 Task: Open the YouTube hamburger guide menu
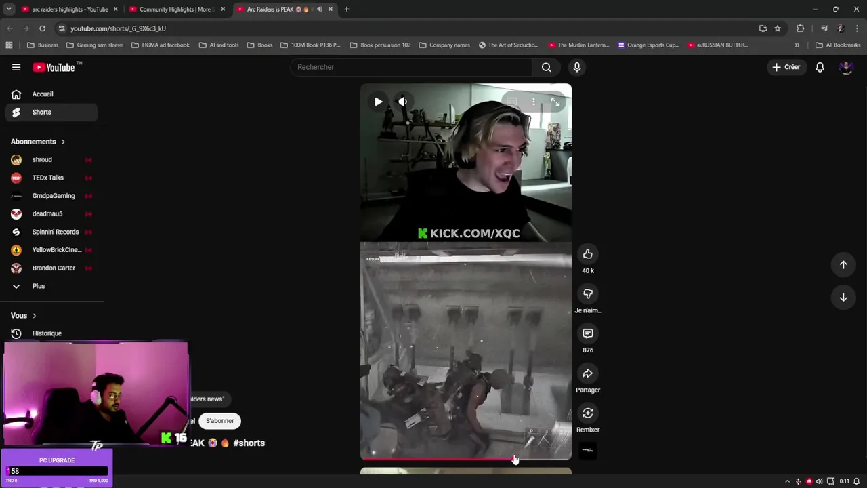16,67
